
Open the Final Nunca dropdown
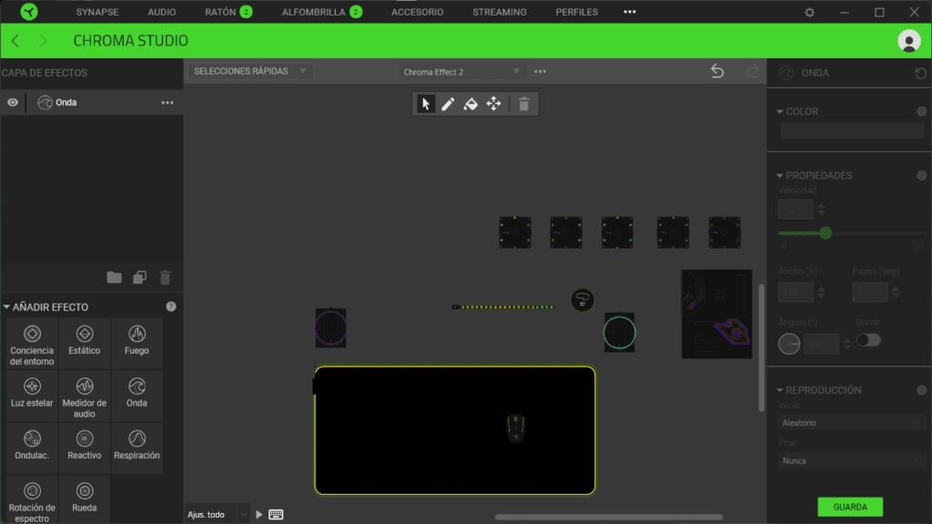click(851, 461)
